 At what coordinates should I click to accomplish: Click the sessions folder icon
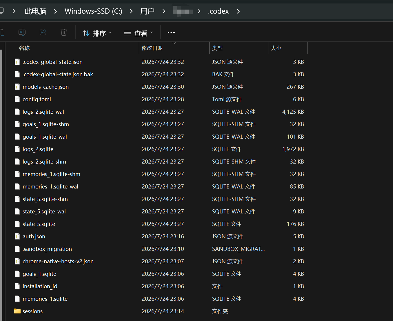17,311
